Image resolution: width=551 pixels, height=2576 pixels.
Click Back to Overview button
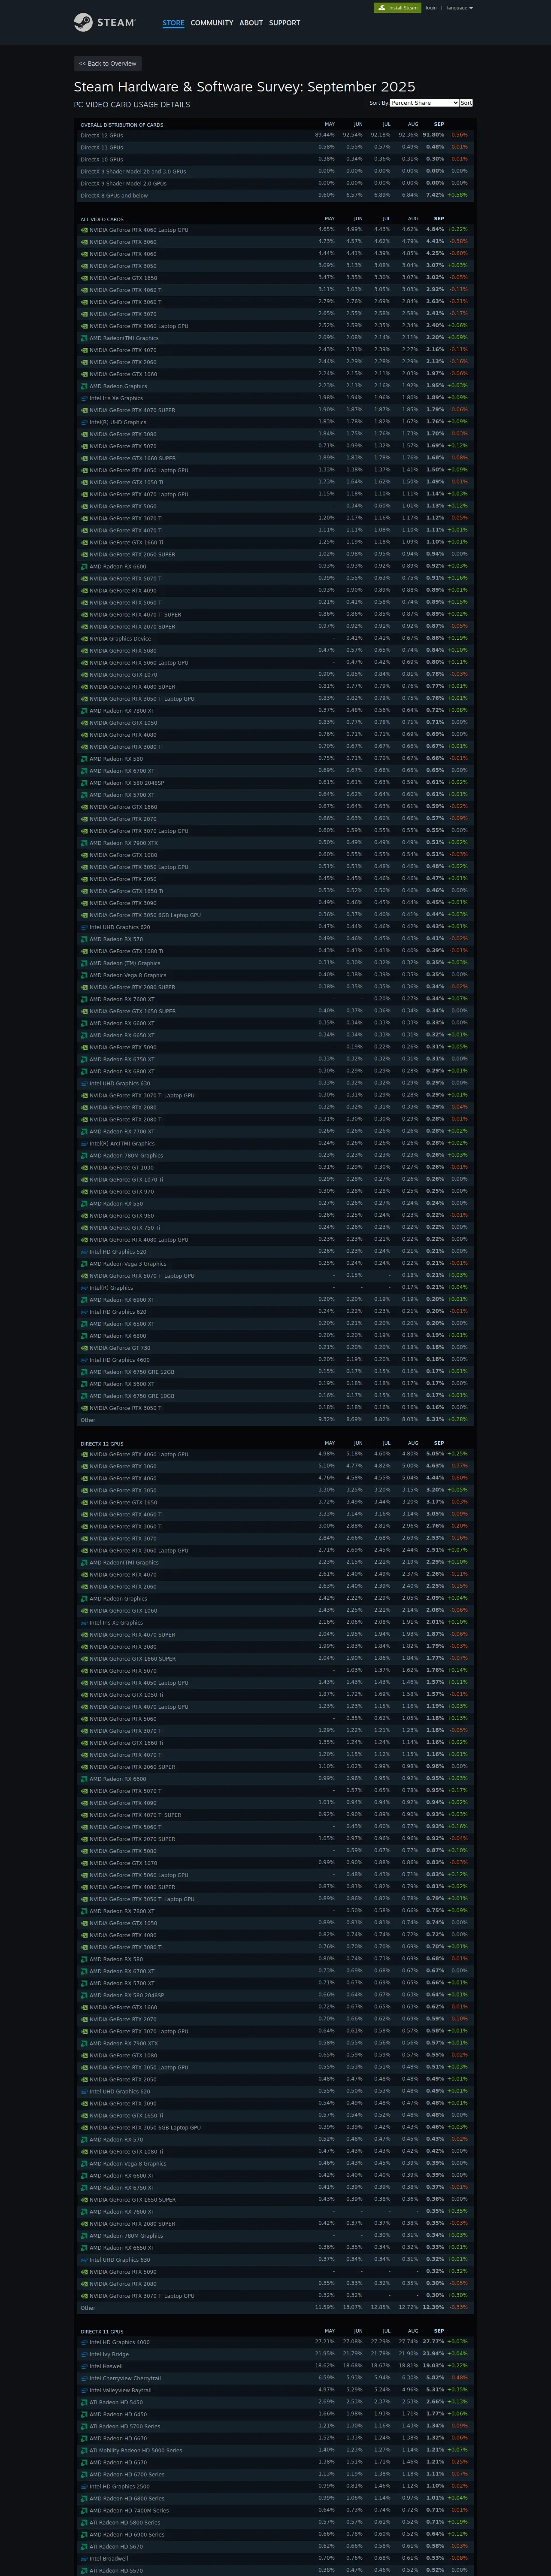108,63
